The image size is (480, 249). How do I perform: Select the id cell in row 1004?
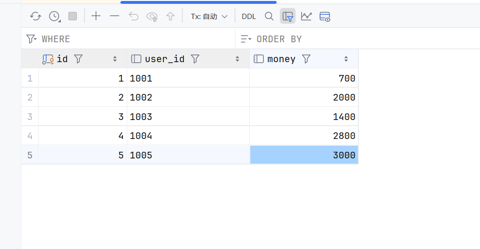[x=83, y=136]
